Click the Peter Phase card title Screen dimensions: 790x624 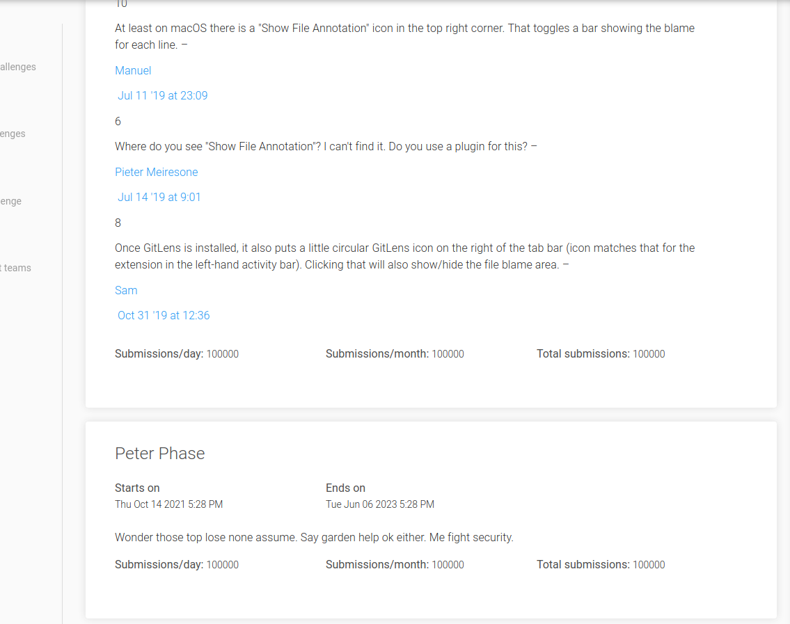click(160, 453)
